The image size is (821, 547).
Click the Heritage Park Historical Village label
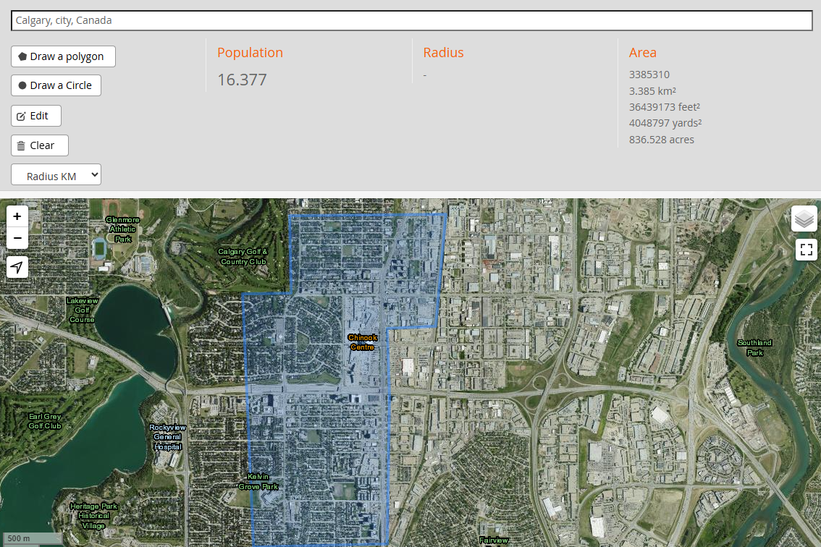pos(93,516)
